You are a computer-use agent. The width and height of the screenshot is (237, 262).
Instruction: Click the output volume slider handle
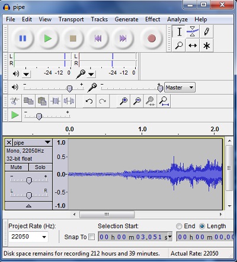point(69,89)
